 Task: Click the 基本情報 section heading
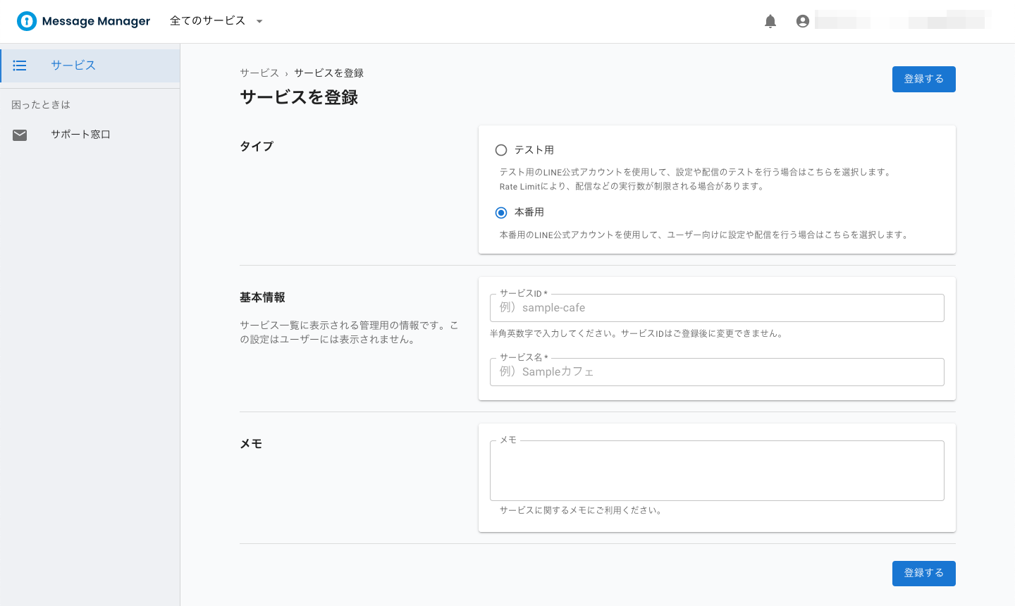click(262, 297)
